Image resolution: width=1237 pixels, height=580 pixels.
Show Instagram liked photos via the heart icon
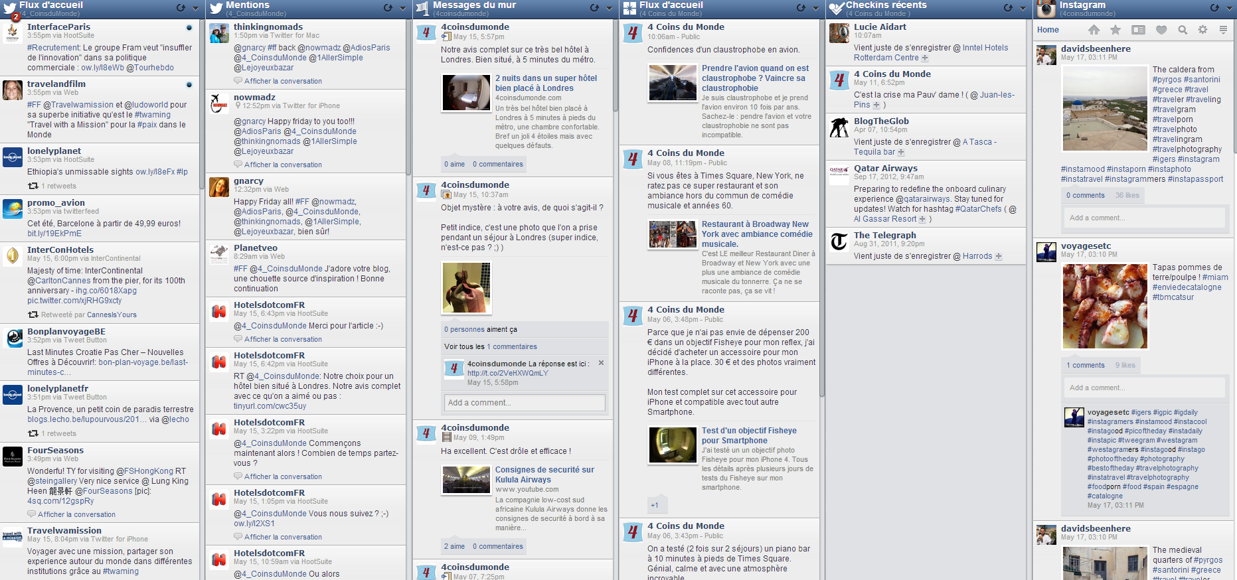point(1161,30)
